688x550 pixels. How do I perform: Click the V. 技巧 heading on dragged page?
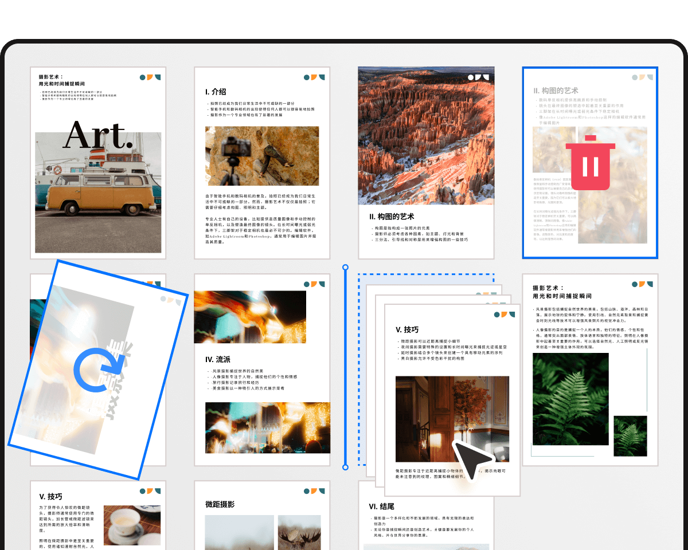[407, 329]
